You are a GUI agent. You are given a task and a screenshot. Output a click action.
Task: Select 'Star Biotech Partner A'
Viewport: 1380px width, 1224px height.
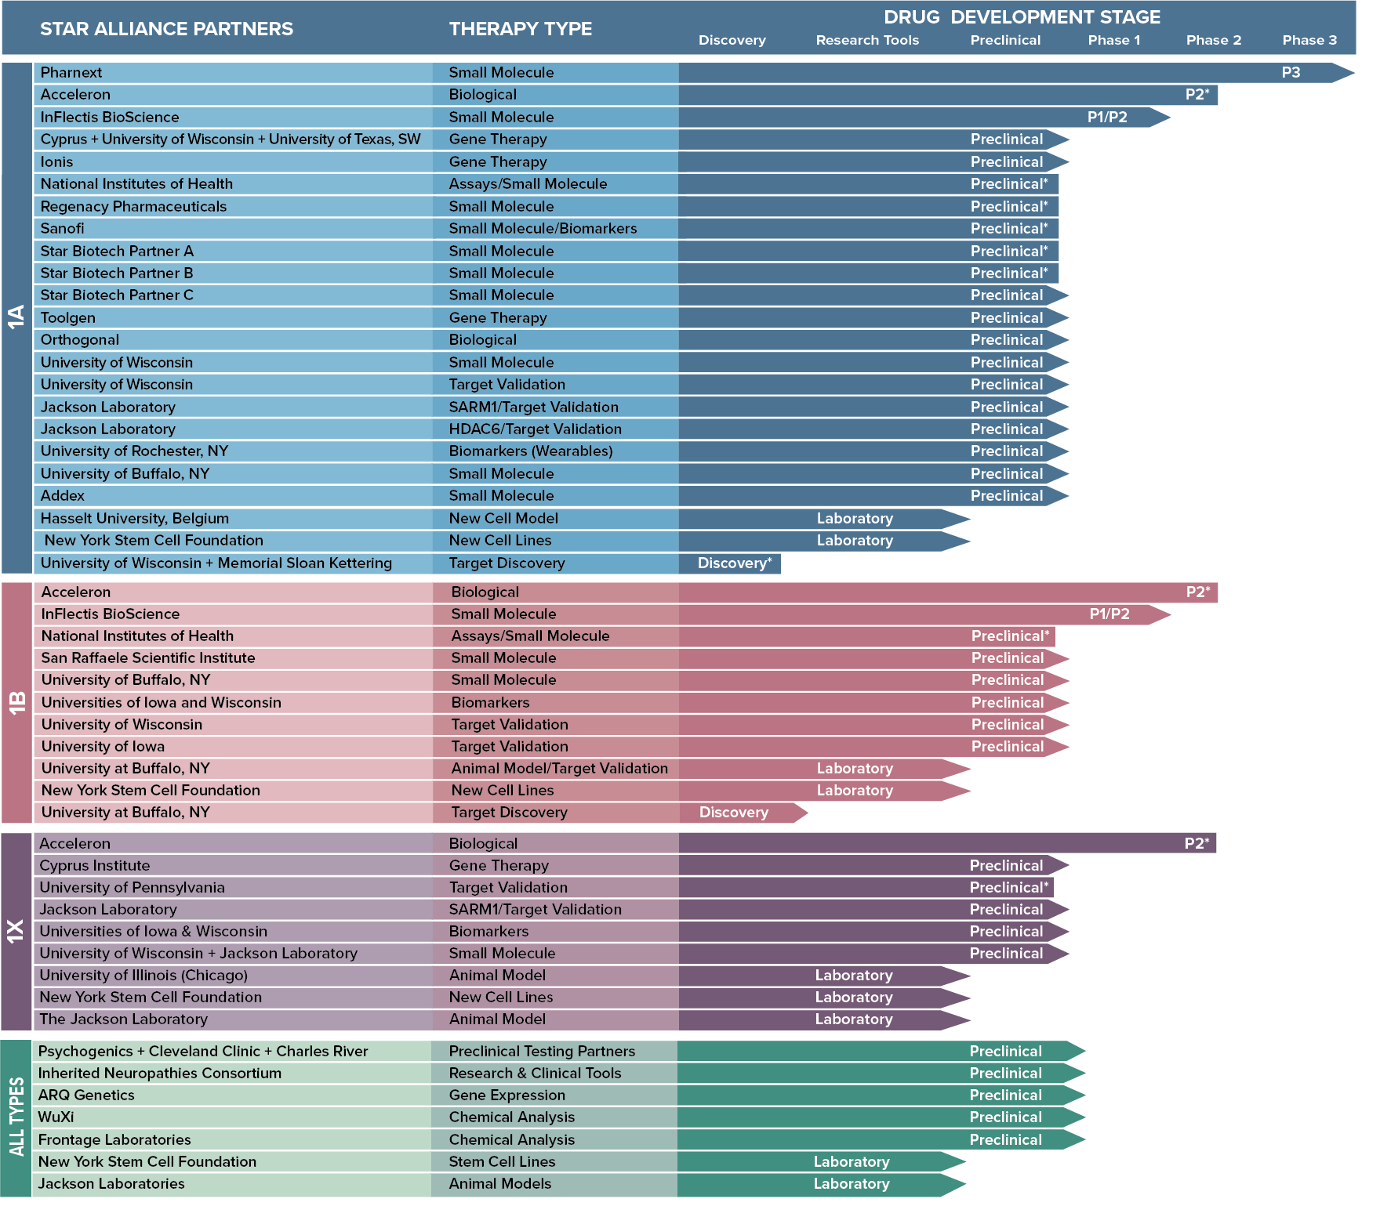point(117,252)
